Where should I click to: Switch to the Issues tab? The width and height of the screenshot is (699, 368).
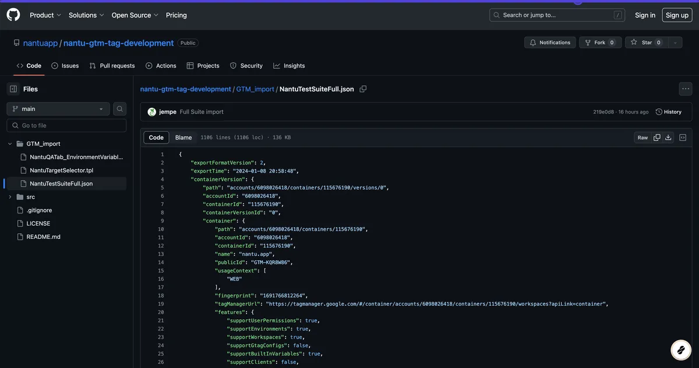point(65,66)
